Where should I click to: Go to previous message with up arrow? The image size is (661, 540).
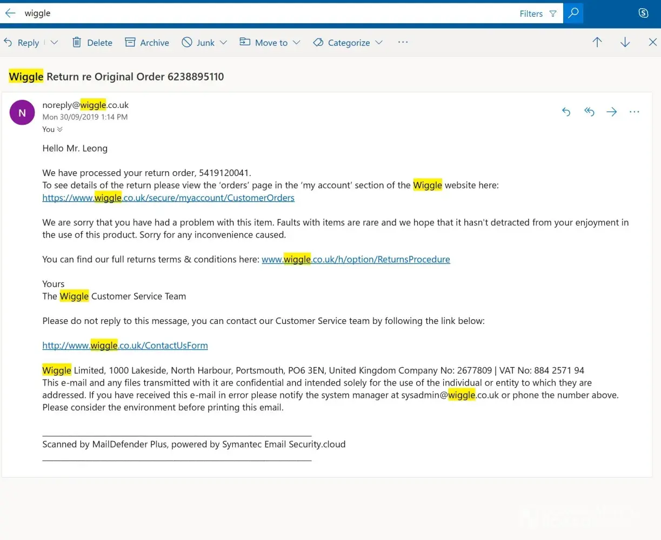(597, 43)
